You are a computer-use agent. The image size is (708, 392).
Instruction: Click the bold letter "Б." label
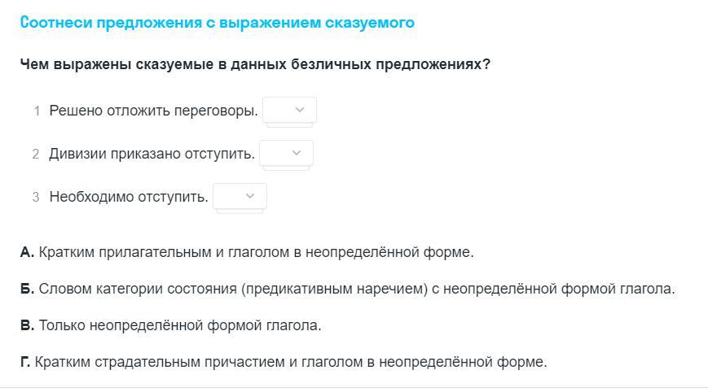27,289
